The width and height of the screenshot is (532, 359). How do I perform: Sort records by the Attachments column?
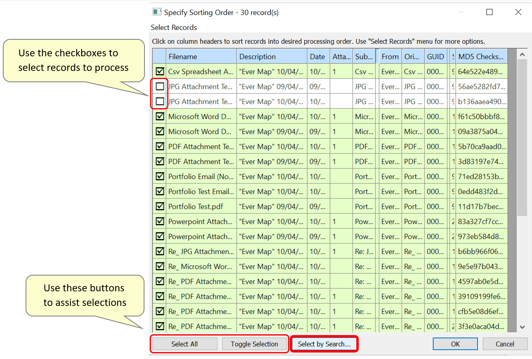coord(341,56)
